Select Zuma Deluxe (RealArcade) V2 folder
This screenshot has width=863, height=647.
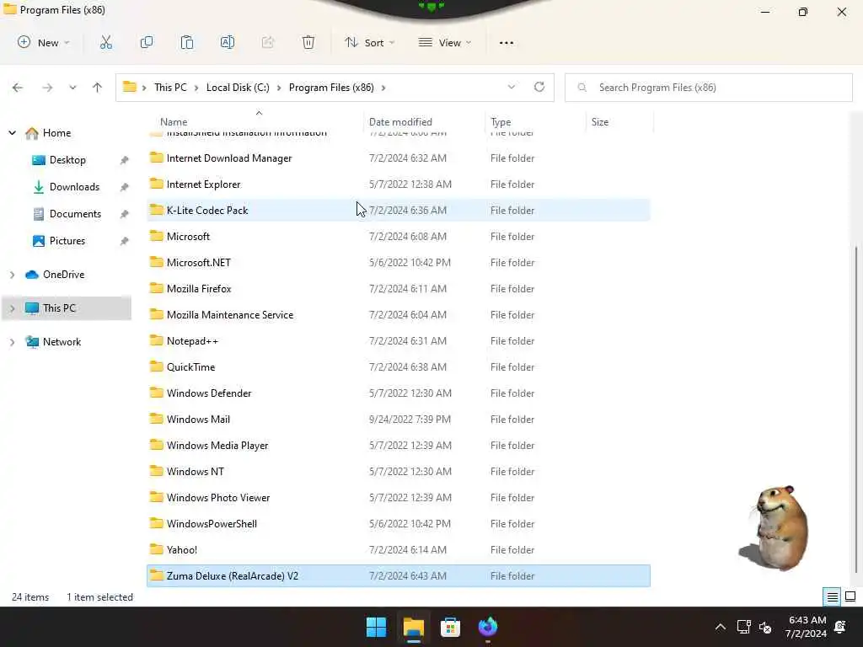pyautogui.click(x=399, y=575)
